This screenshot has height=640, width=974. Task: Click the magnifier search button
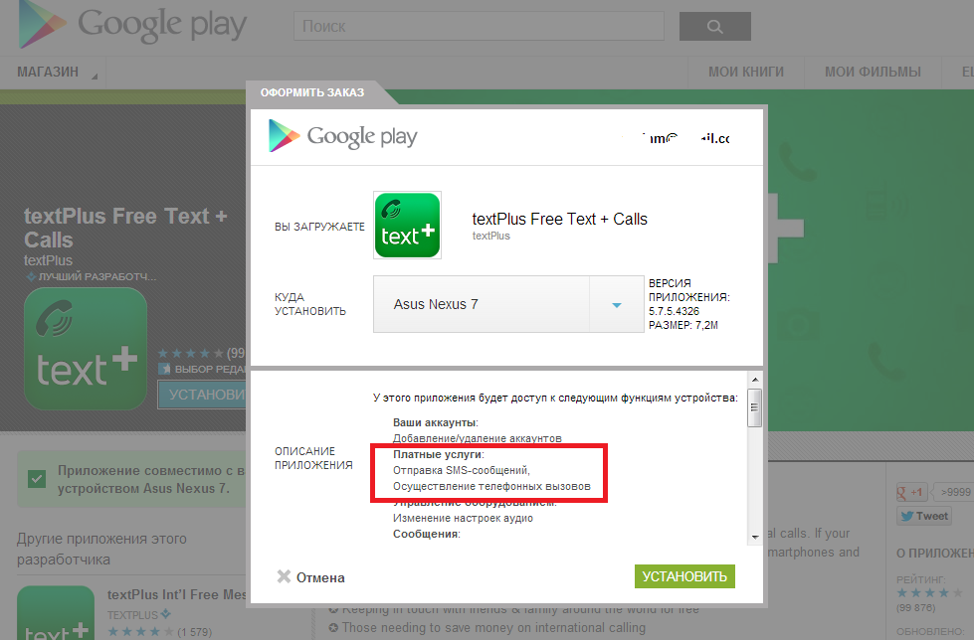coord(715,26)
